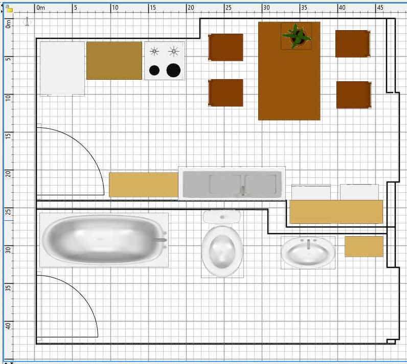Select the right white appliance above long counter
This screenshot has width=407, height=364.
point(359,192)
